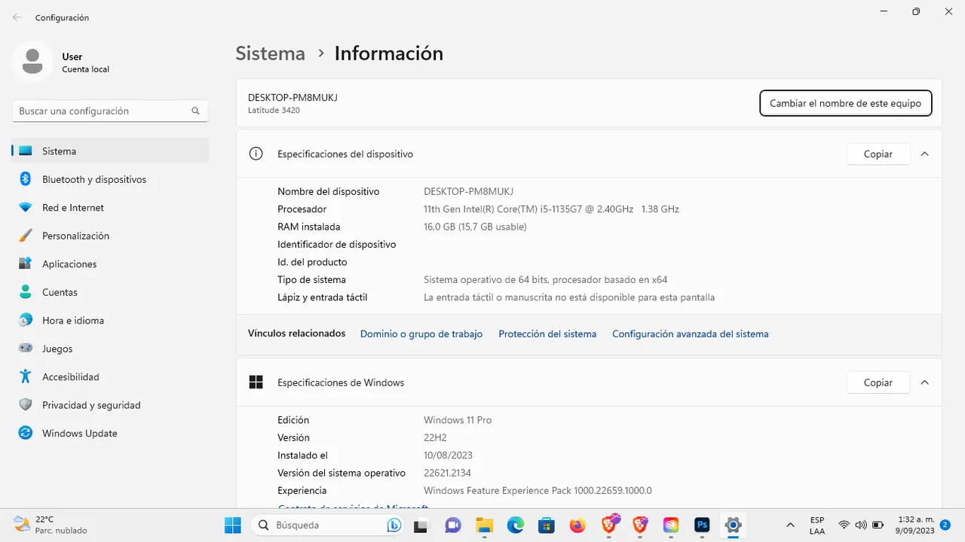965x542 pixels.
Task: Open Adobe Creative Cloud from taskbar
Action: point(671,525)
